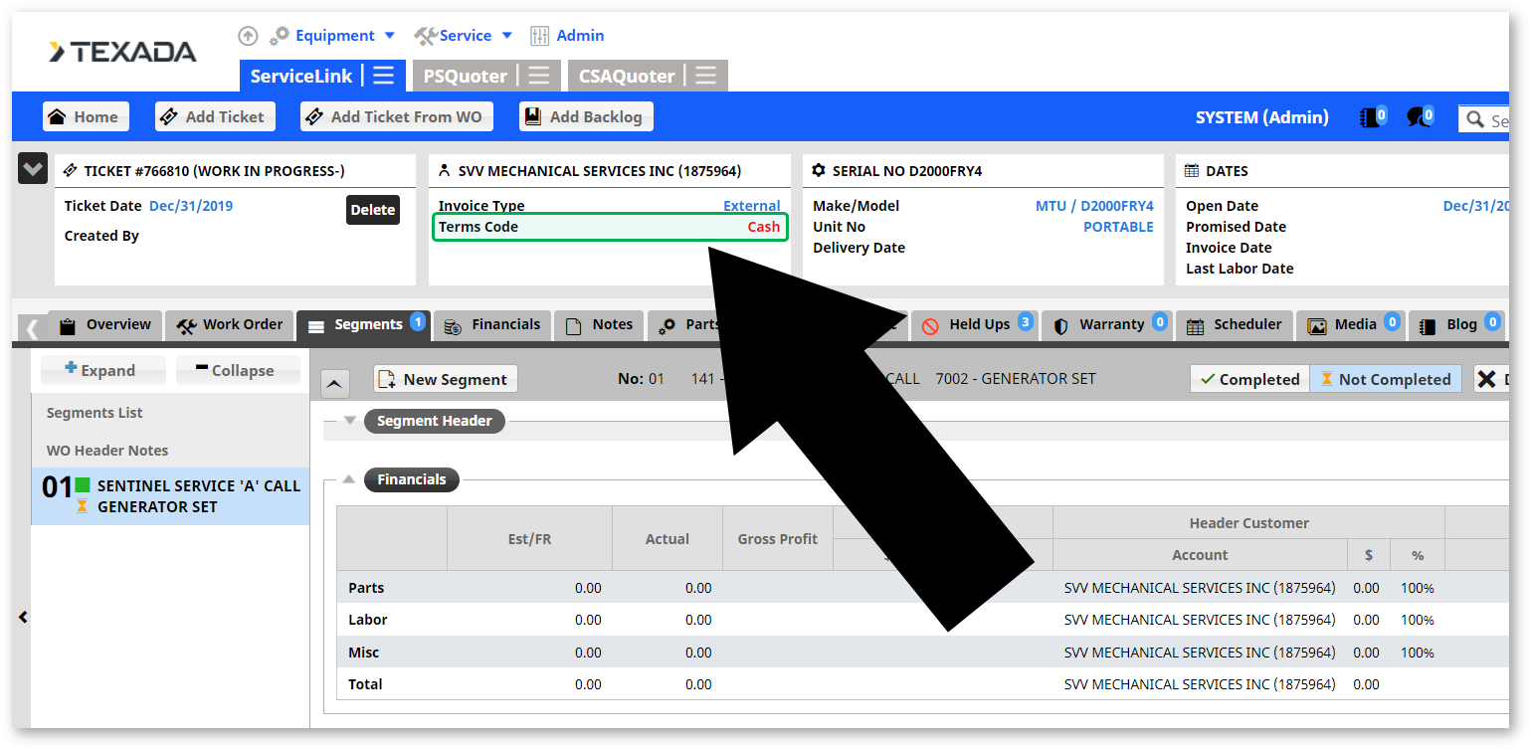The height and width of the screenshot is (749, 1530).
Task: Open the PSQuoter hamburger menu
Action: point(538,76)
